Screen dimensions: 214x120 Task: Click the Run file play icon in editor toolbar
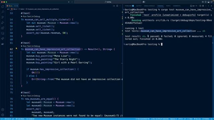114,6
